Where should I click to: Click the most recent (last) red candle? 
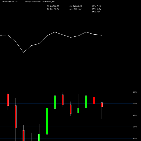click(102, 105)
